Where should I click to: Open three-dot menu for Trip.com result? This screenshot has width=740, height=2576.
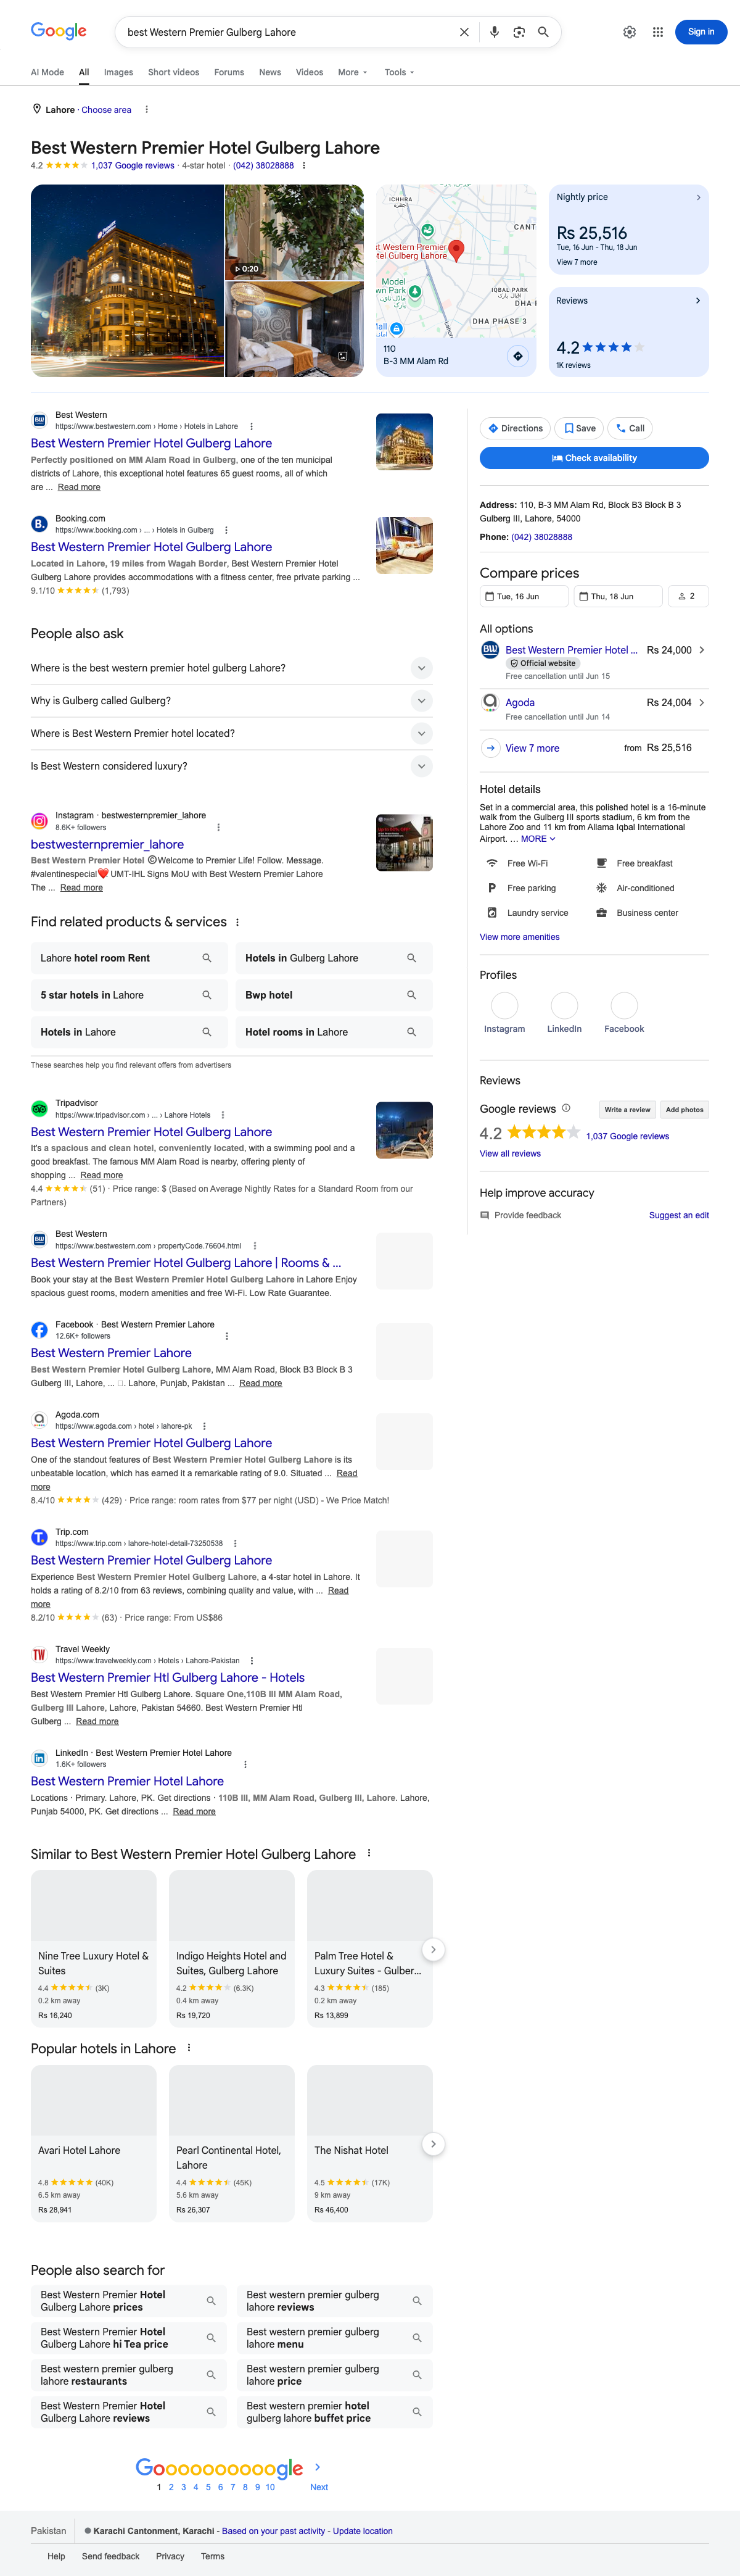[236, 1543]
